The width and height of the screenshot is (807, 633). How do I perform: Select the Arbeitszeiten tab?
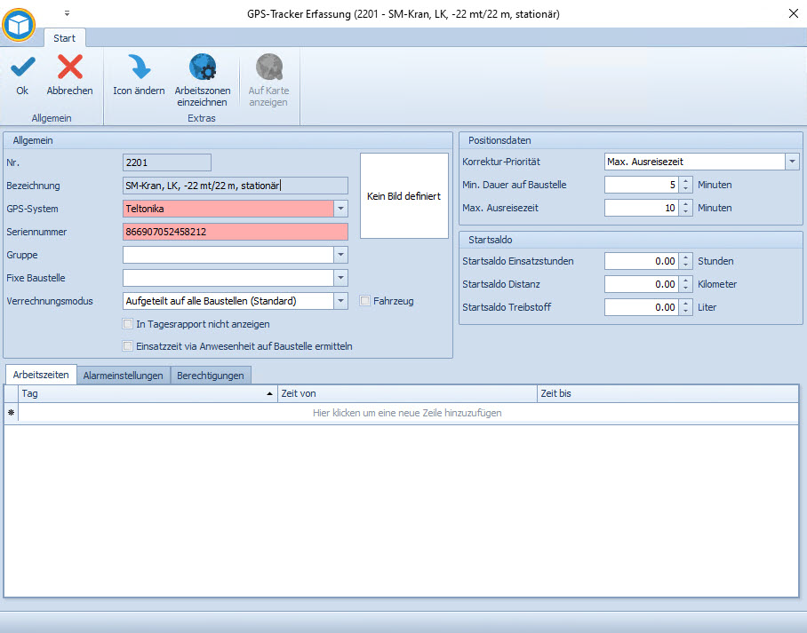pos(41,375)
